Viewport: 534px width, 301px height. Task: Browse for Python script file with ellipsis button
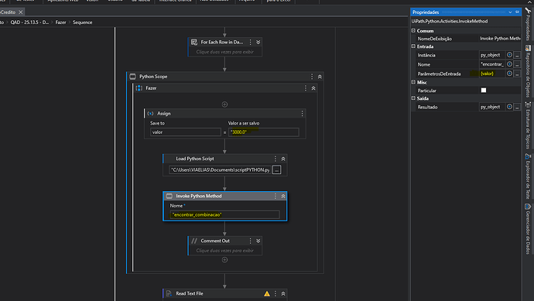click(x=277, y=169)
